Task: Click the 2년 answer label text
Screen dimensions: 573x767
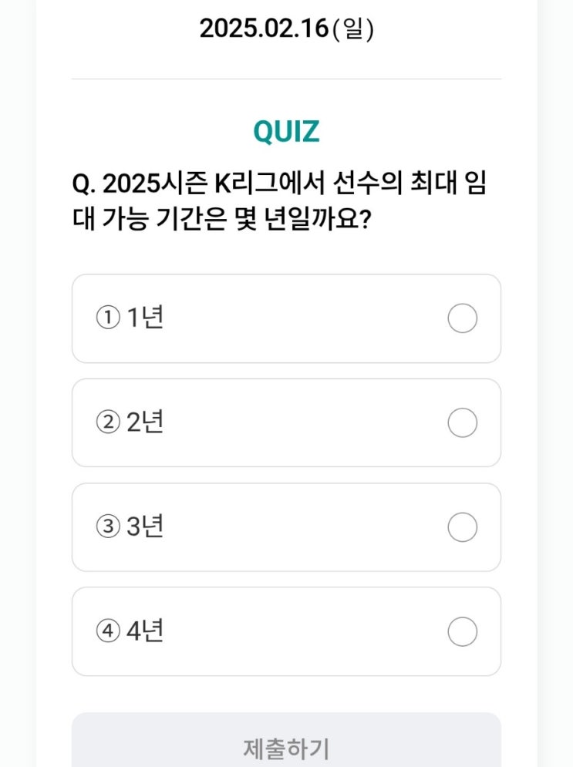Action: click(145, 422)
